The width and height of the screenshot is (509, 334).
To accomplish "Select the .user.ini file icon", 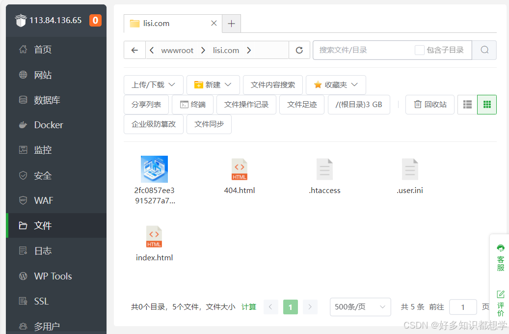I will point(410,169).
